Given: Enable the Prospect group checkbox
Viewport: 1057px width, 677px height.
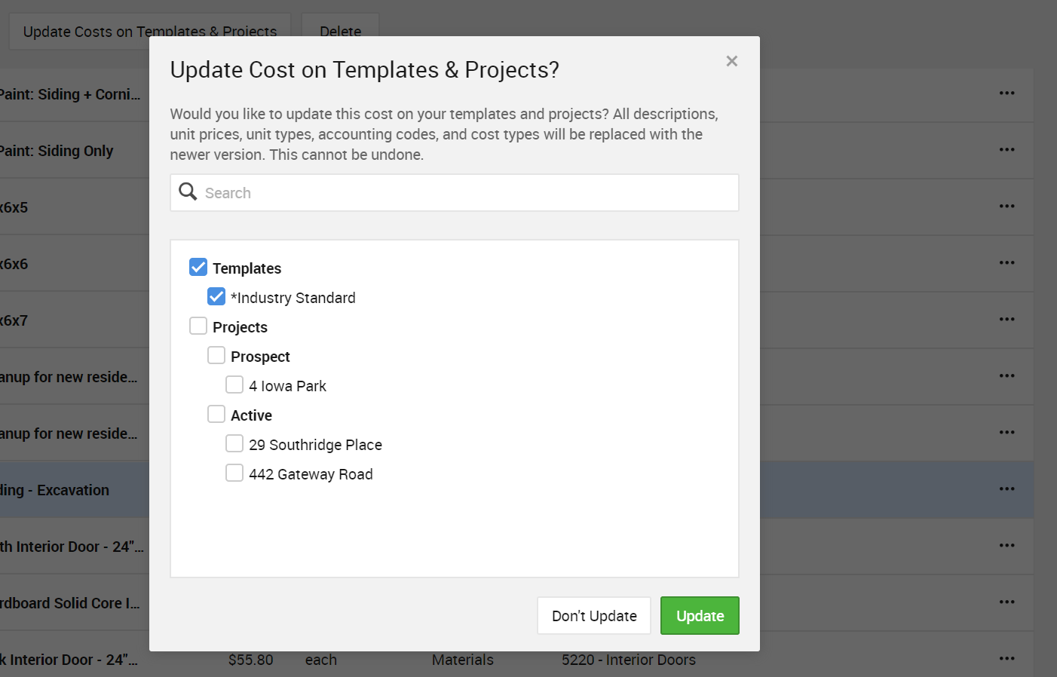Looking at the screenshot, I should pyautogui.click(x=216, y=356).
